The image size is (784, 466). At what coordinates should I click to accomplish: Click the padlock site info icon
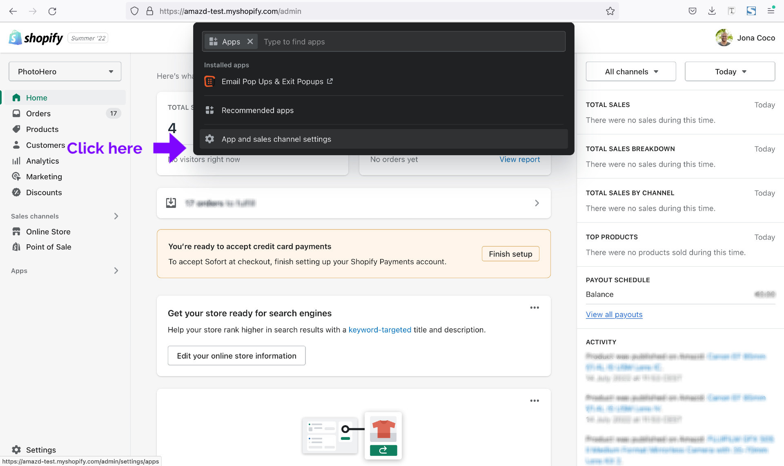pos(149,11)
